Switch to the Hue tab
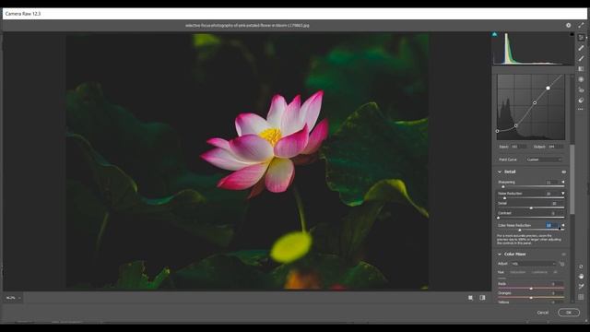Viewport: 590px width, 332px height. pos(501,272)
